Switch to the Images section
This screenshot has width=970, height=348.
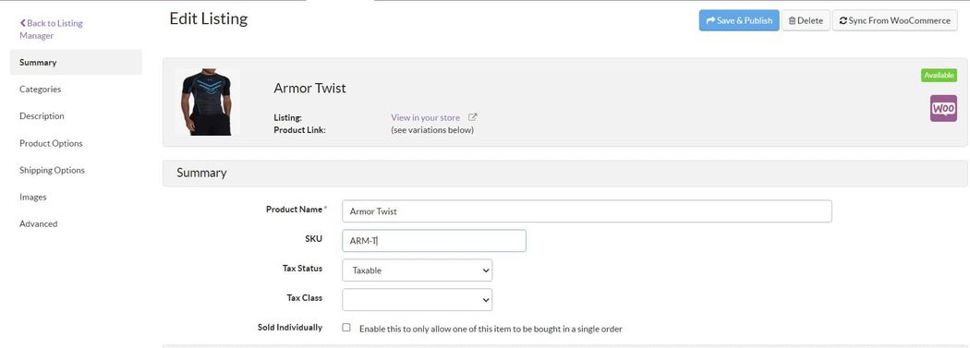pos(32,198)
